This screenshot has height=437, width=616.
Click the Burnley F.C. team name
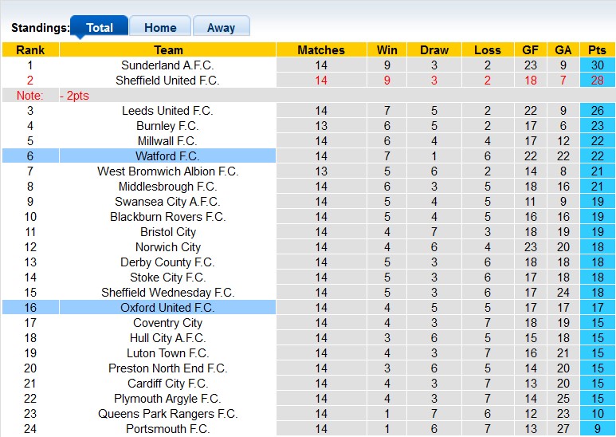(x=167, y=126)
